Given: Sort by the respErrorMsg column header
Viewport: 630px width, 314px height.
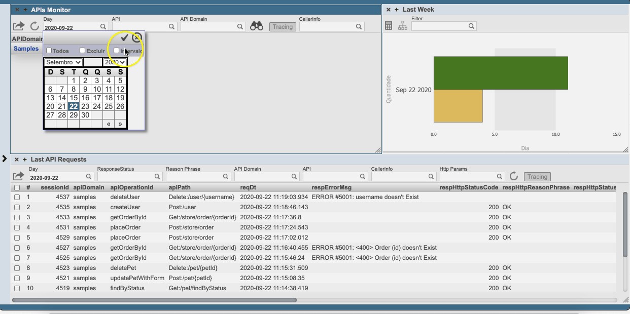Looking at the screenshot, I should coord(331,187).
